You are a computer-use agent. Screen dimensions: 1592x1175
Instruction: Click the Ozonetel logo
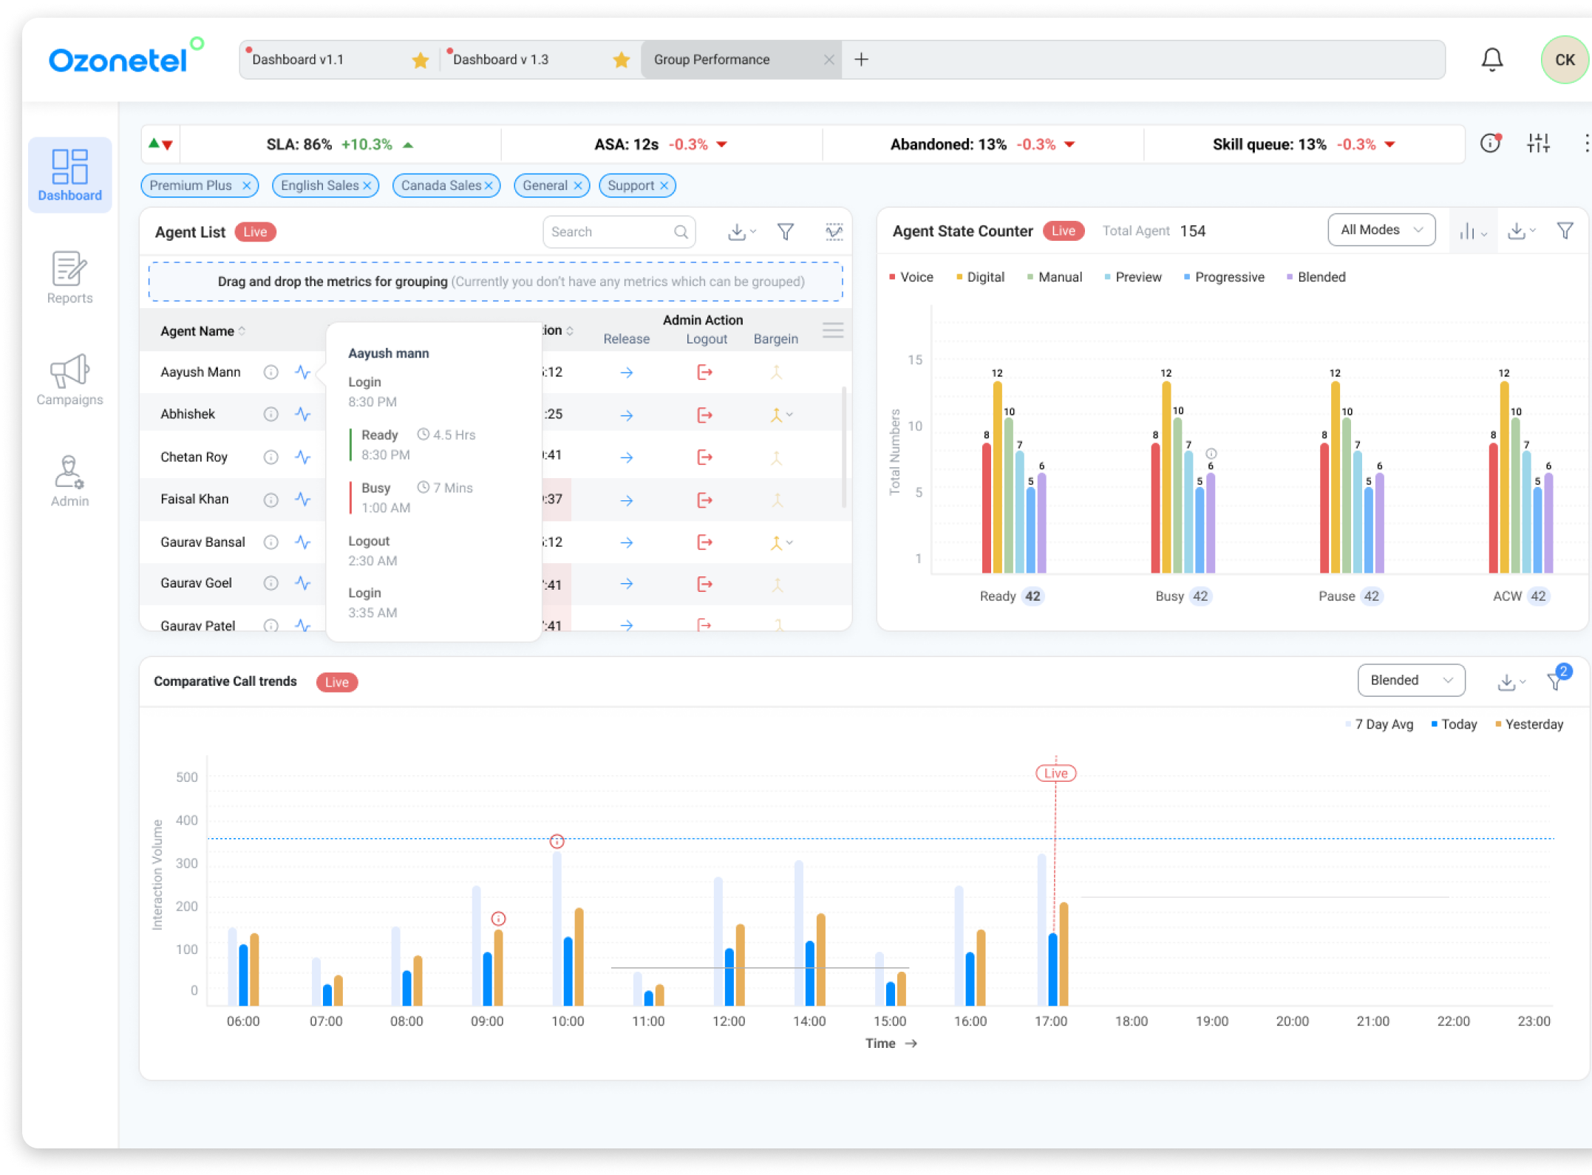tap(126, 57)
